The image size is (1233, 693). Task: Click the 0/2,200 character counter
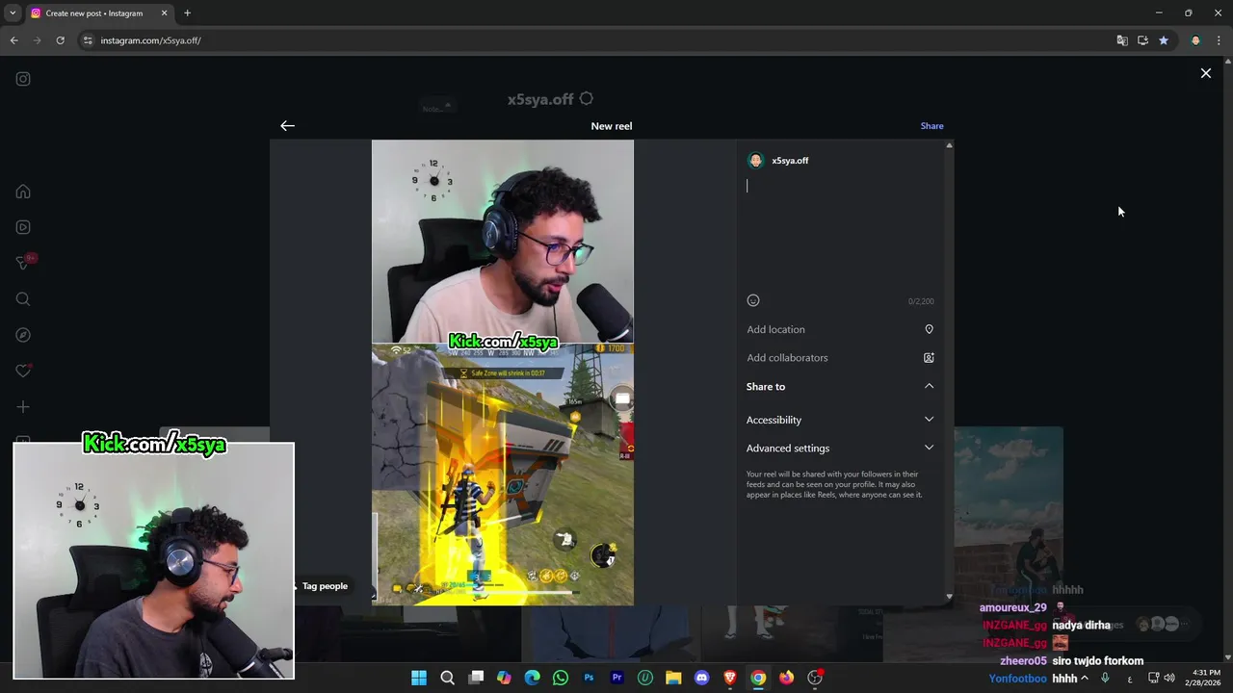point(921,301)
